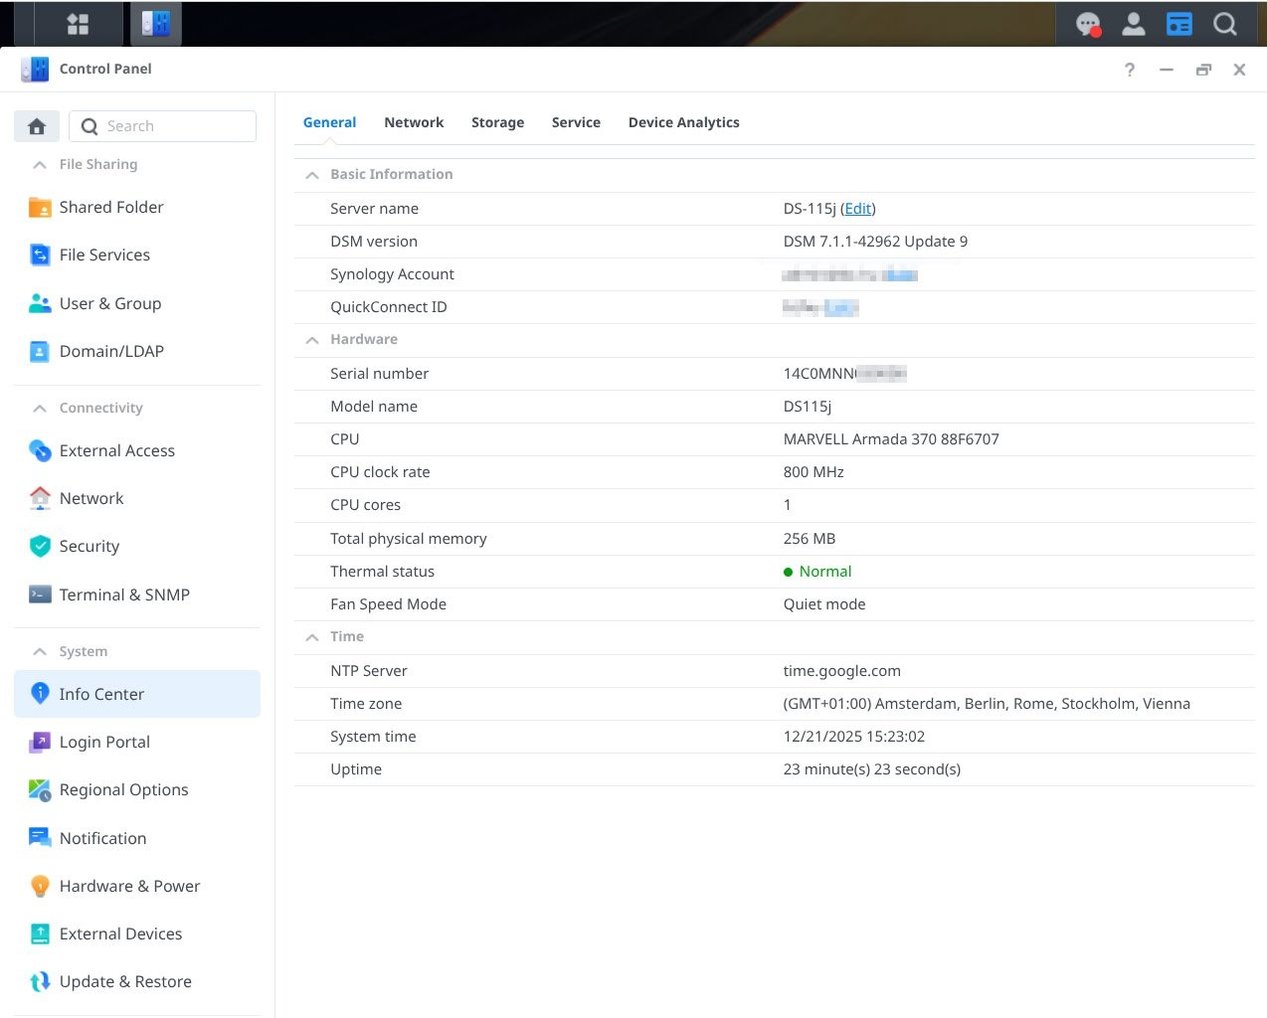Collapse the Basic Information section
The width and height of the screenshot is (1267, 1018).
pyautogui.click(x=312, y=175)
